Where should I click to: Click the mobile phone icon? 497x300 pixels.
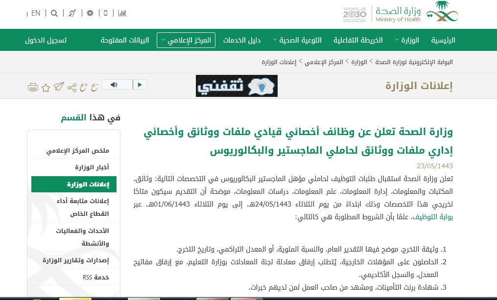point(106,13)
